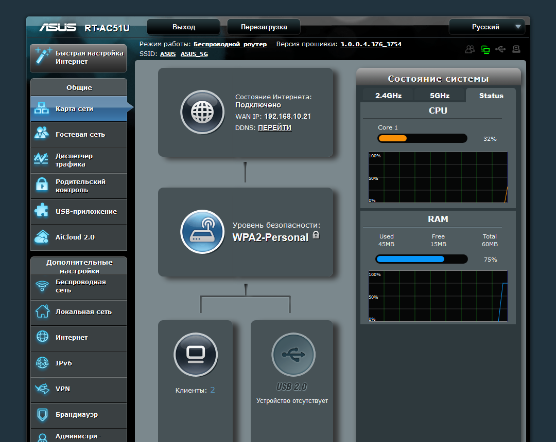Click the magic wand Quick Internet Setup icon
The width and height of the screenshot is (556, 442).
click(x=43, y=56)
